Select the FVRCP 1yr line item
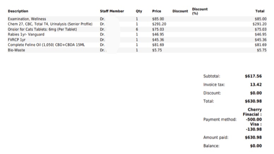Viewport: 274px width, 154px height. 17,40
